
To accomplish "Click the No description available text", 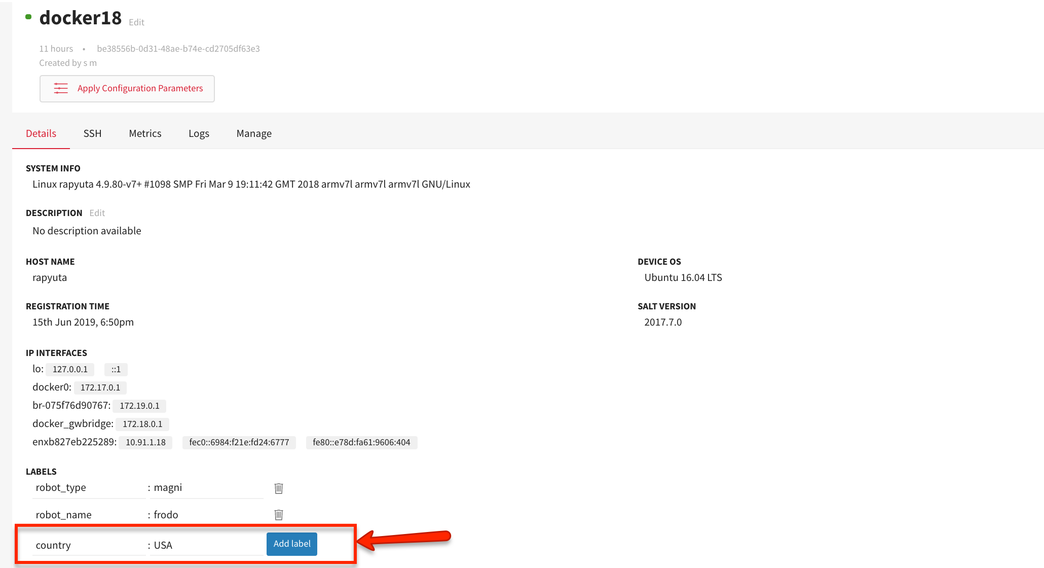I will click(x=87, y=231).
